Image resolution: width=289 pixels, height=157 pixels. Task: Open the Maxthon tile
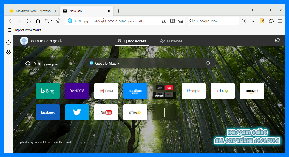(135, 91)
